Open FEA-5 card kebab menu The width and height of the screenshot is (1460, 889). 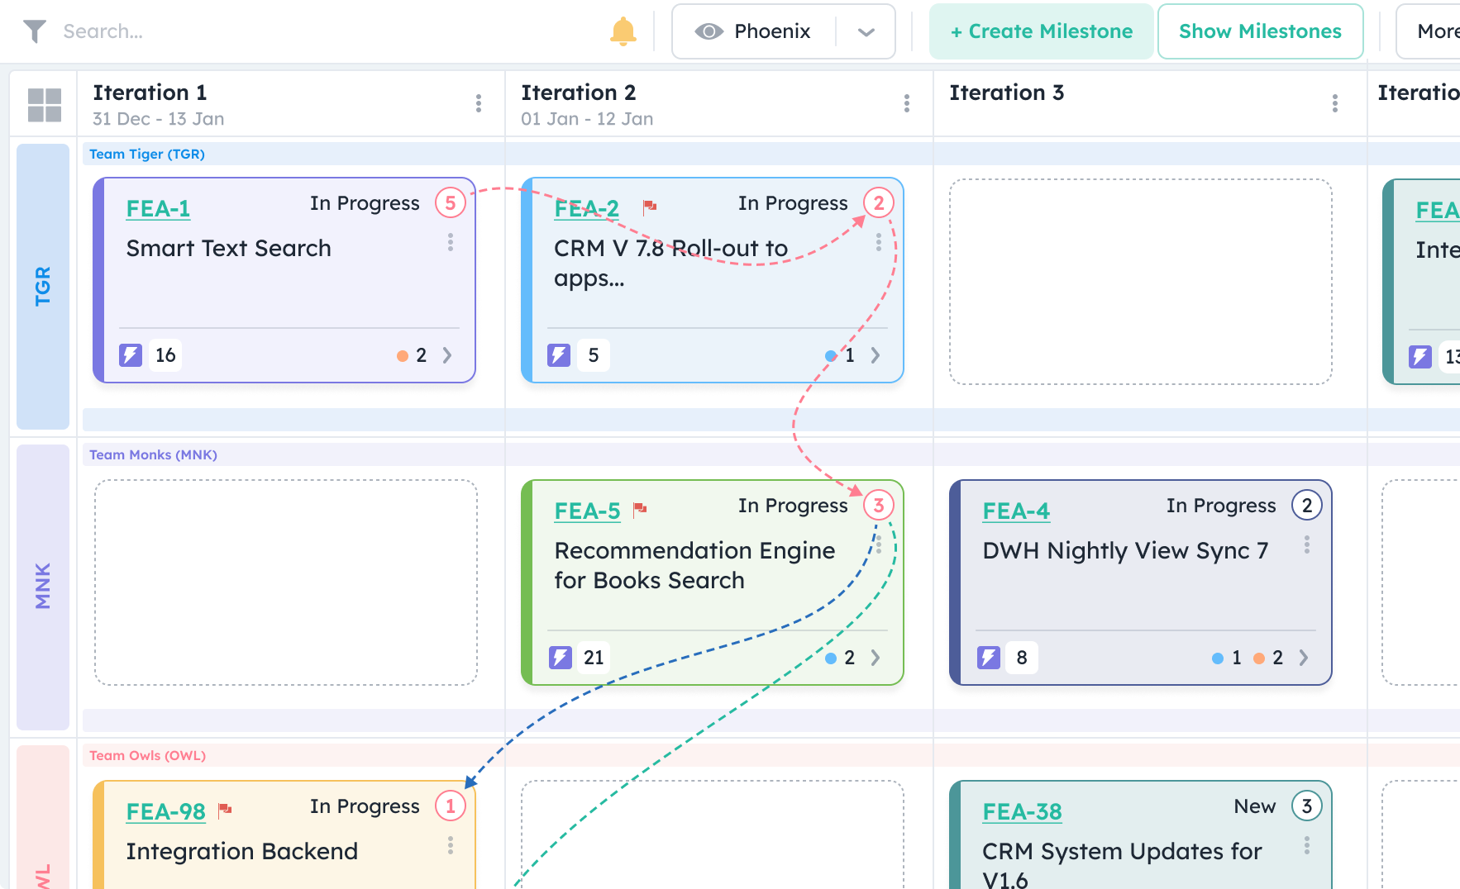879,544
